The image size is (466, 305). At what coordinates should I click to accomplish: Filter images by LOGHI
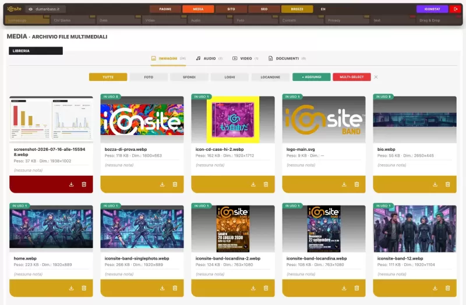[230, 77]
